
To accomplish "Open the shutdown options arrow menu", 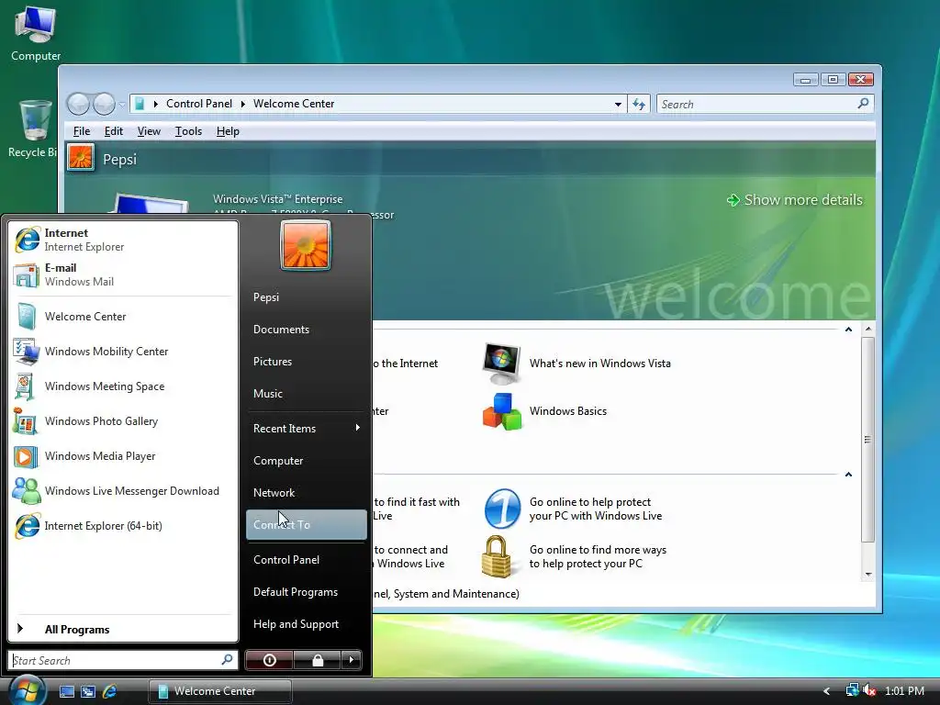I will coord(352,660).
